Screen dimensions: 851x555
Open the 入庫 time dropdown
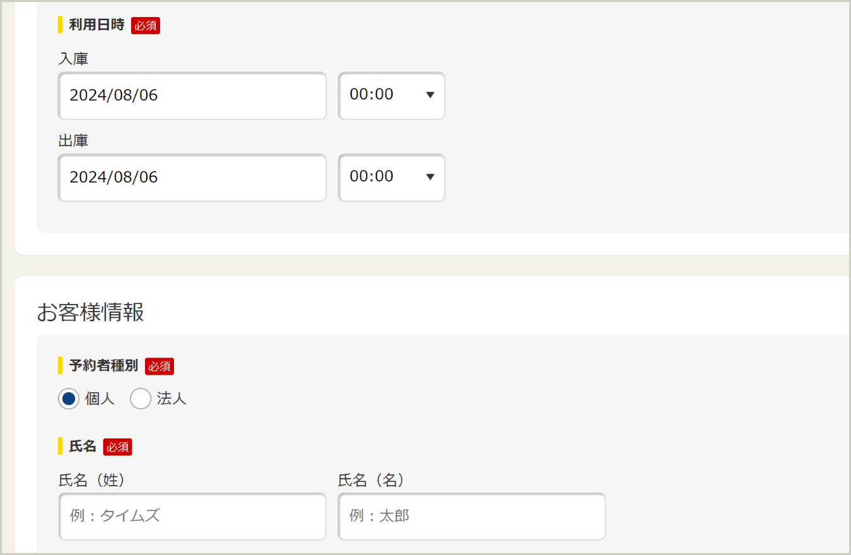click(x=391, y=96)
